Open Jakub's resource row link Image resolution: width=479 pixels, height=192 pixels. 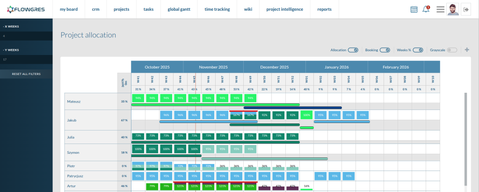72,120
